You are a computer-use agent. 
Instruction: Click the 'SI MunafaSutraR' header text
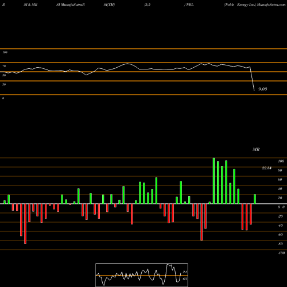tap(71, 5)
